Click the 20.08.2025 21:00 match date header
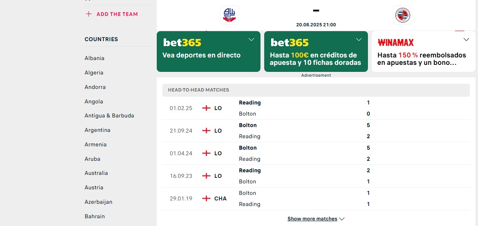Viewport: 478px width, 226px height. tap(316, 25)
